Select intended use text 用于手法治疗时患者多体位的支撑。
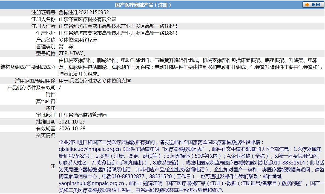This screenshot has width=325, height=194. [96, 81]
